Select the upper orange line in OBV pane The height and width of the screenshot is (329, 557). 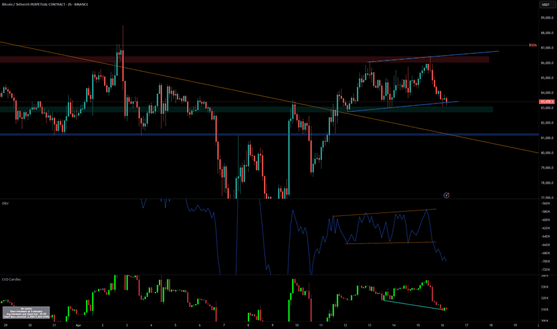click(384, 213)
